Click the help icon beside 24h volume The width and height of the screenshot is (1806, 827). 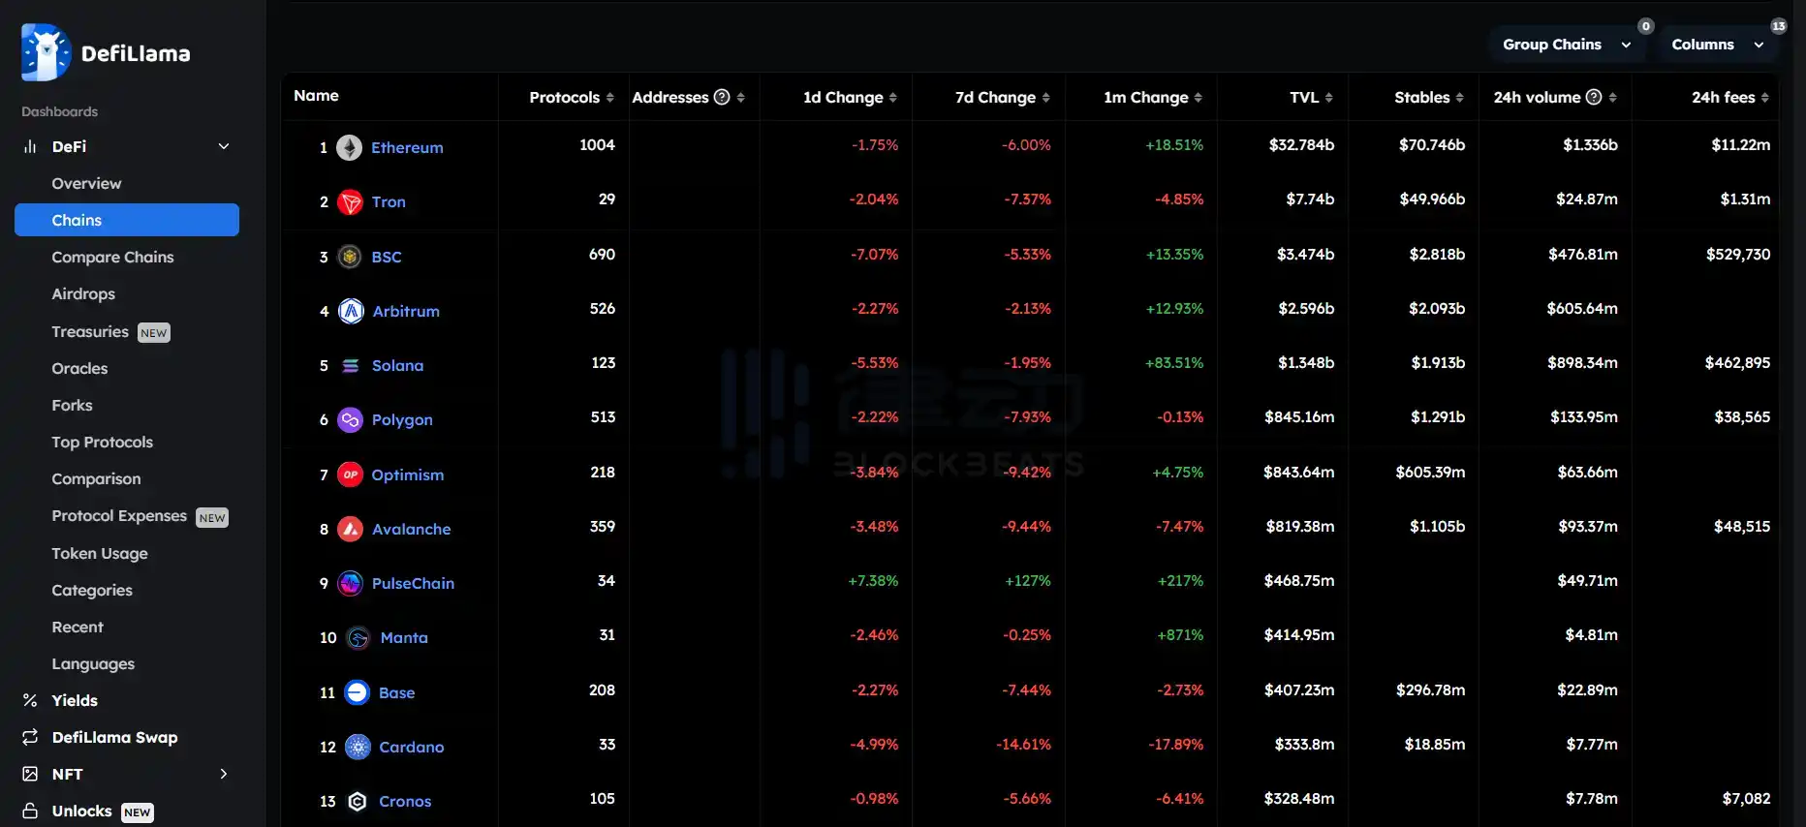pyautogui.click(x=1594, y=97)
